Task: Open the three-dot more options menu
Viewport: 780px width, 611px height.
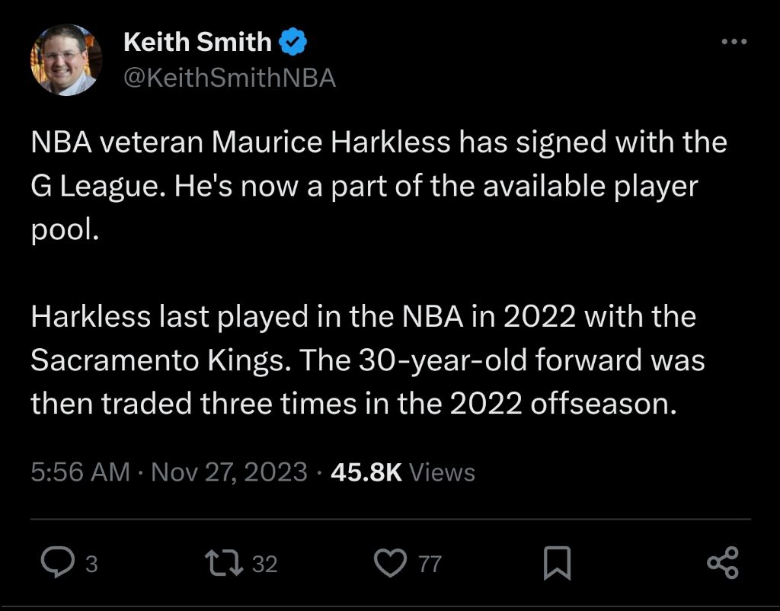Action: (x=734, y=43)
